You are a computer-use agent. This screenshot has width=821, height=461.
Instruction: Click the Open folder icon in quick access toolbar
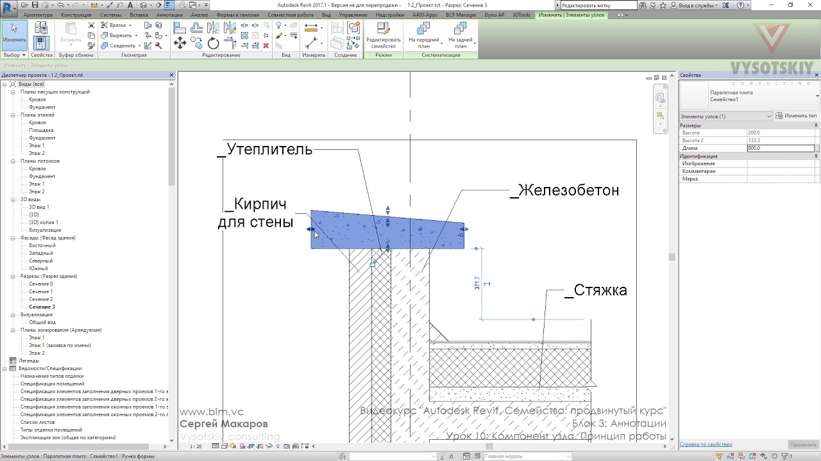(25, 5)
